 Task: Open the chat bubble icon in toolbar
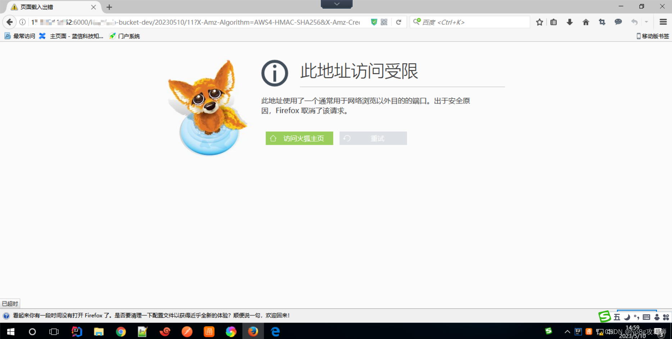click(618, 22)
